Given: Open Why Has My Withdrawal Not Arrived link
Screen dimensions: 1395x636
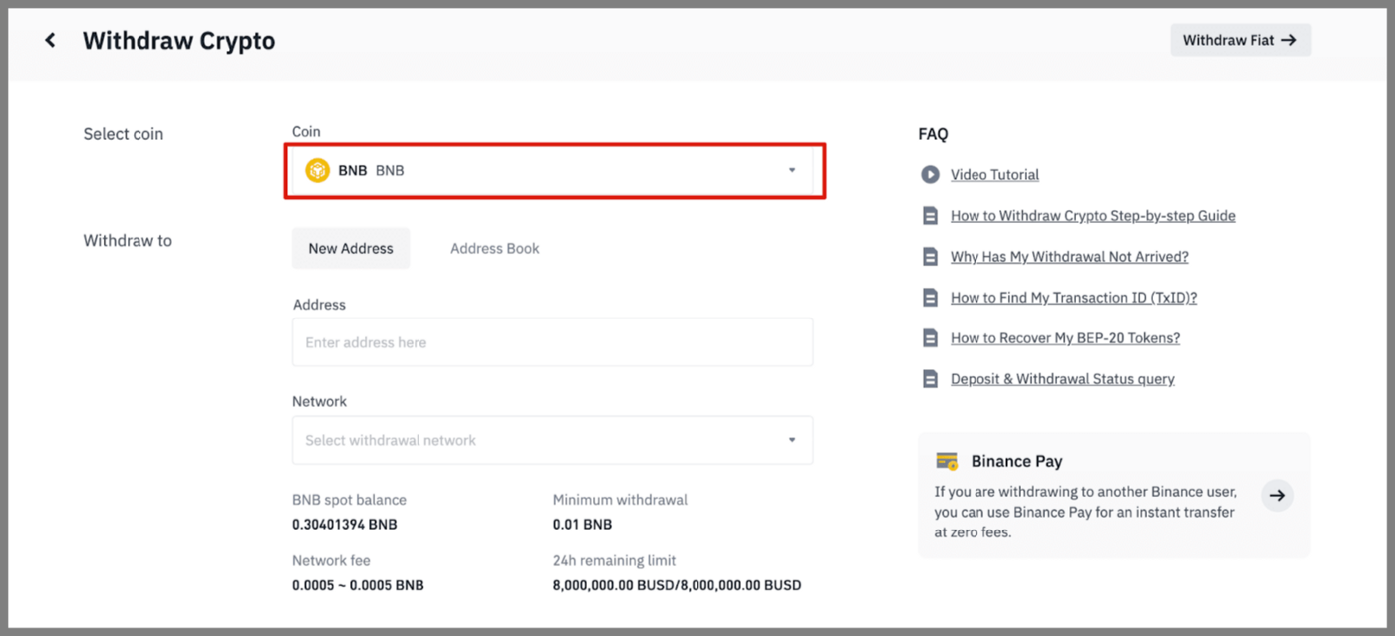Looking at the screenshot, I should pyautogui.click(x=1069, y=257).
